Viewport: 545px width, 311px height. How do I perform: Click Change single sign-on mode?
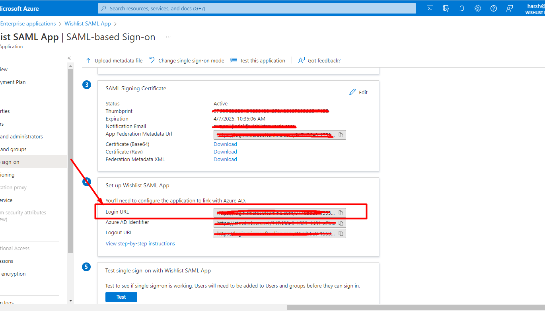(x=187, y=60)
